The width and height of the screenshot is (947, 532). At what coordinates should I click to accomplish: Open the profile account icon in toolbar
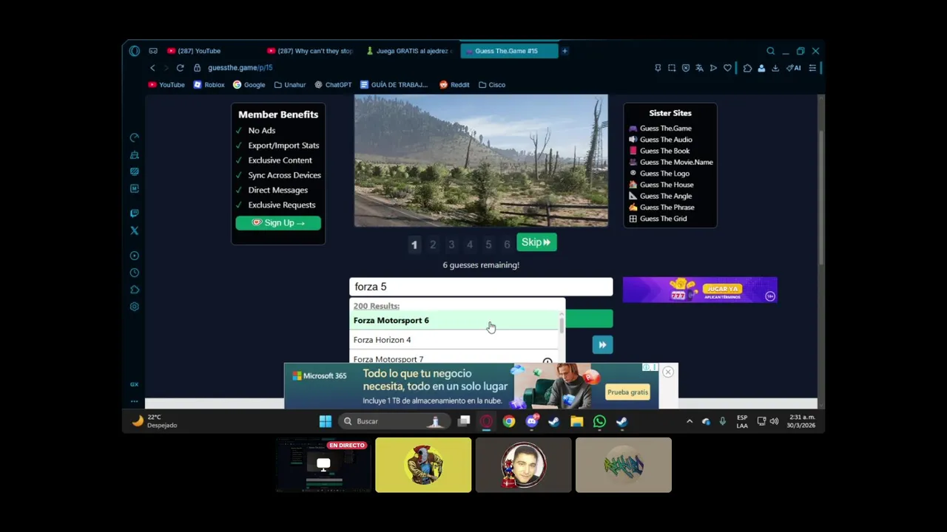pyautogui.click(x=761, y=68)
